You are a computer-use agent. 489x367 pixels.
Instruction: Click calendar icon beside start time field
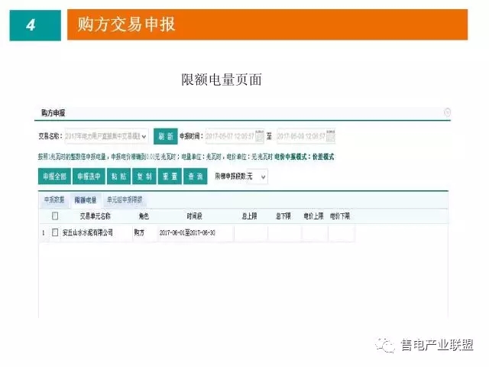coord(260,136)
